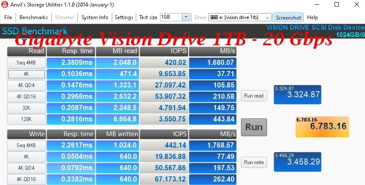Screen dimensions: 365x185
Task: Click the Write column header
Action: (x=26, y=134)
